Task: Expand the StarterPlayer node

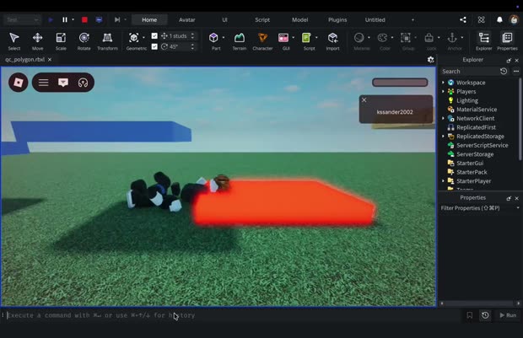Action: click(443, 181)
